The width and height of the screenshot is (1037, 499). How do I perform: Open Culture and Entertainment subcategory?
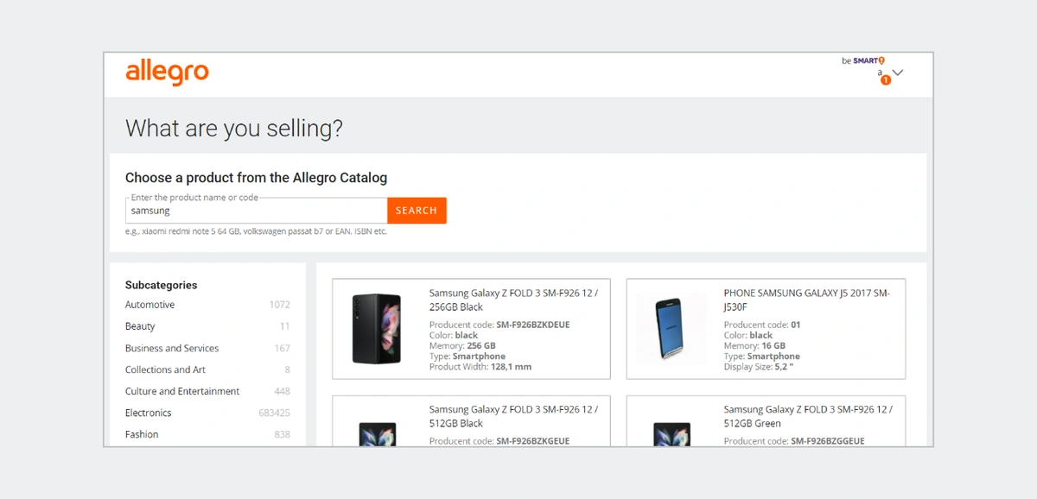pos(182,391)
